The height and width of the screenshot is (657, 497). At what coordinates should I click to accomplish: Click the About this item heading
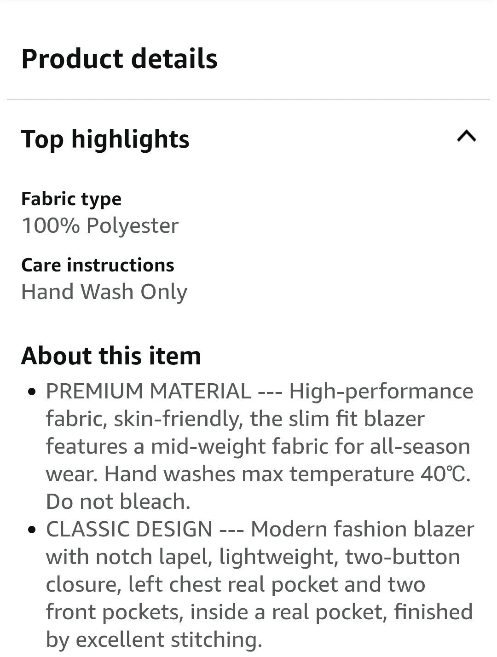111,356
